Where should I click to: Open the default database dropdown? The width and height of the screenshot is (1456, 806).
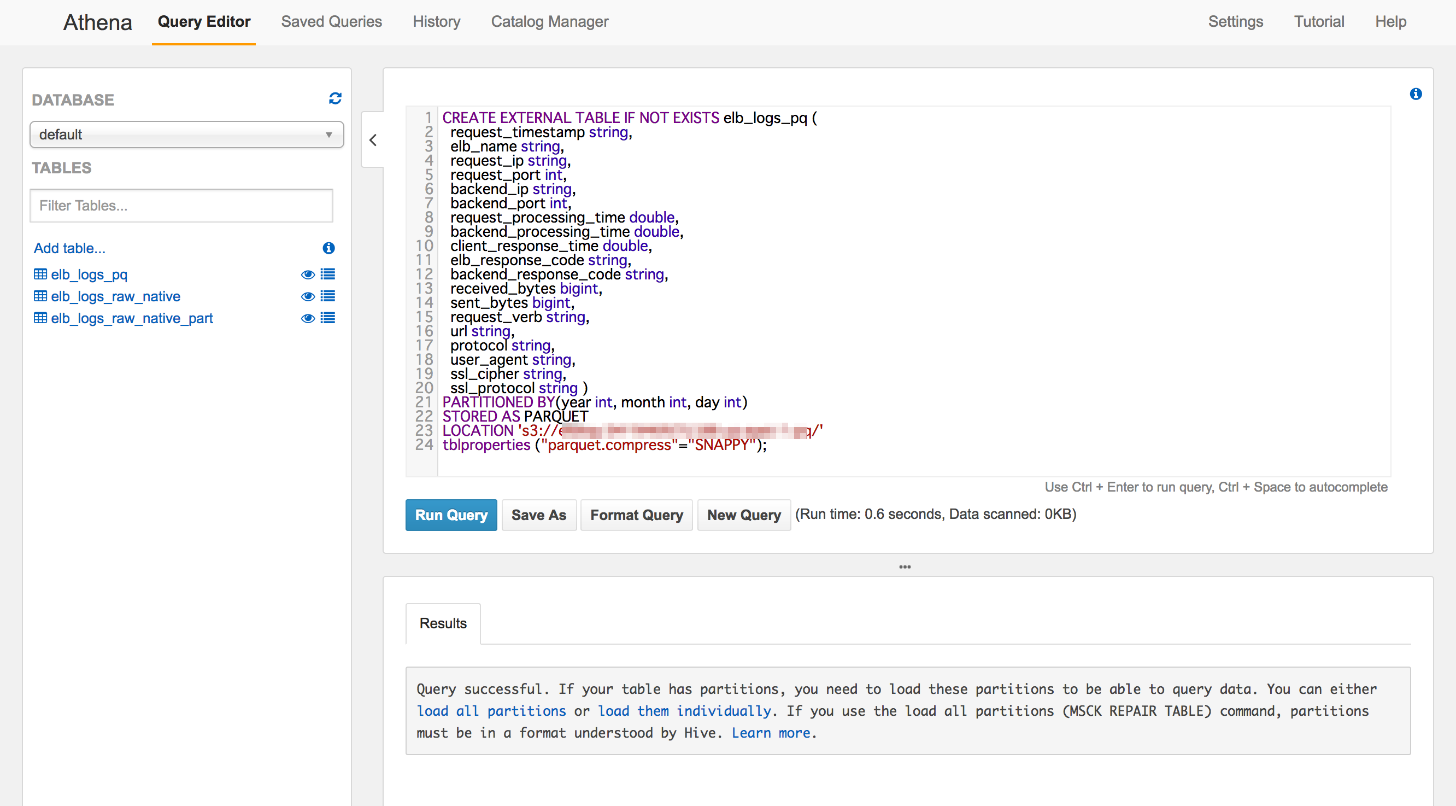(x=186, y=135)
